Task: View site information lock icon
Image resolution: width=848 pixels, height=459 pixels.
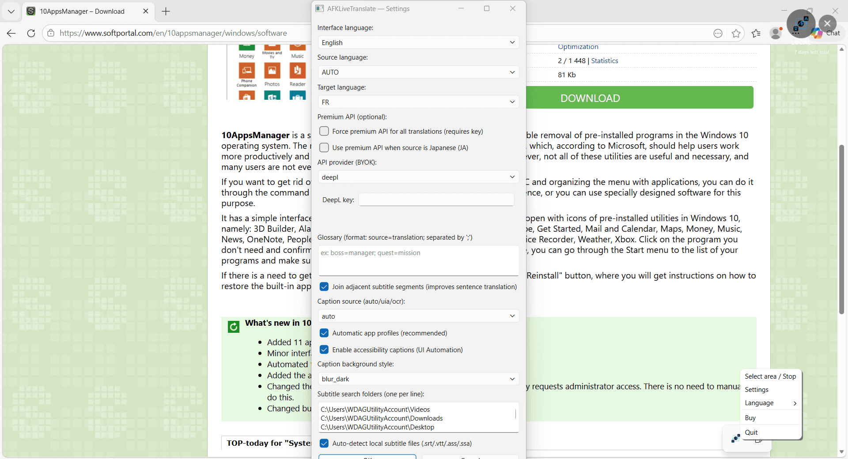Action: [51, 33]
